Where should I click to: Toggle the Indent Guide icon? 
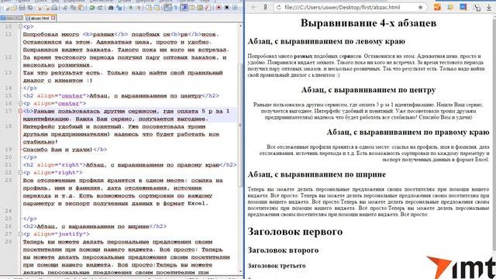184,7
